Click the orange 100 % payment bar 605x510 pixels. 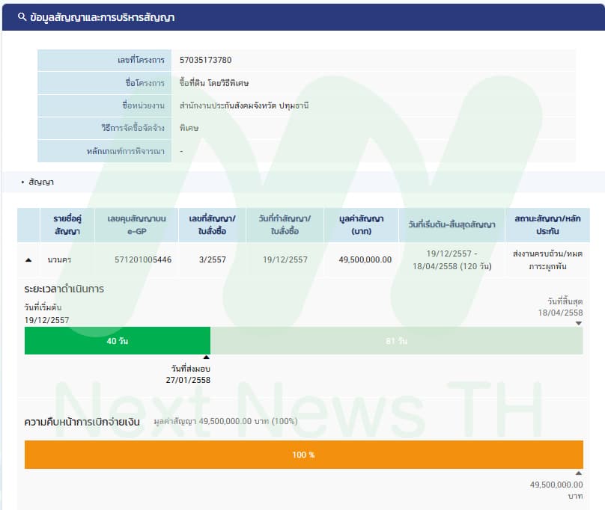coord(304,455)
